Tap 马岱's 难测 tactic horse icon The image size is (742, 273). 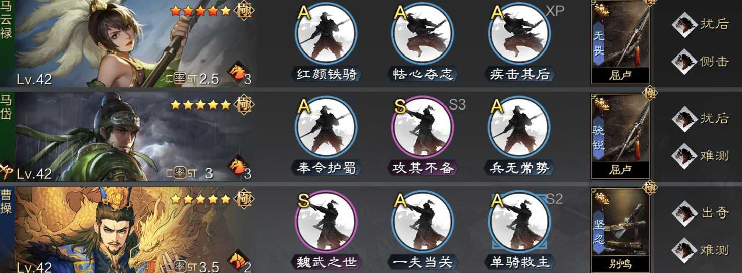684,155
